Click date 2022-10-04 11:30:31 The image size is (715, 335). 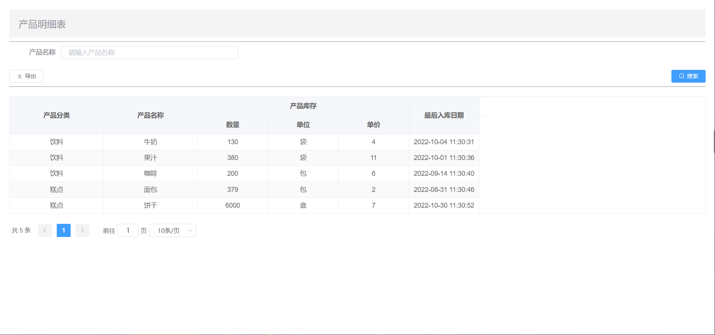tap(444, 142)
